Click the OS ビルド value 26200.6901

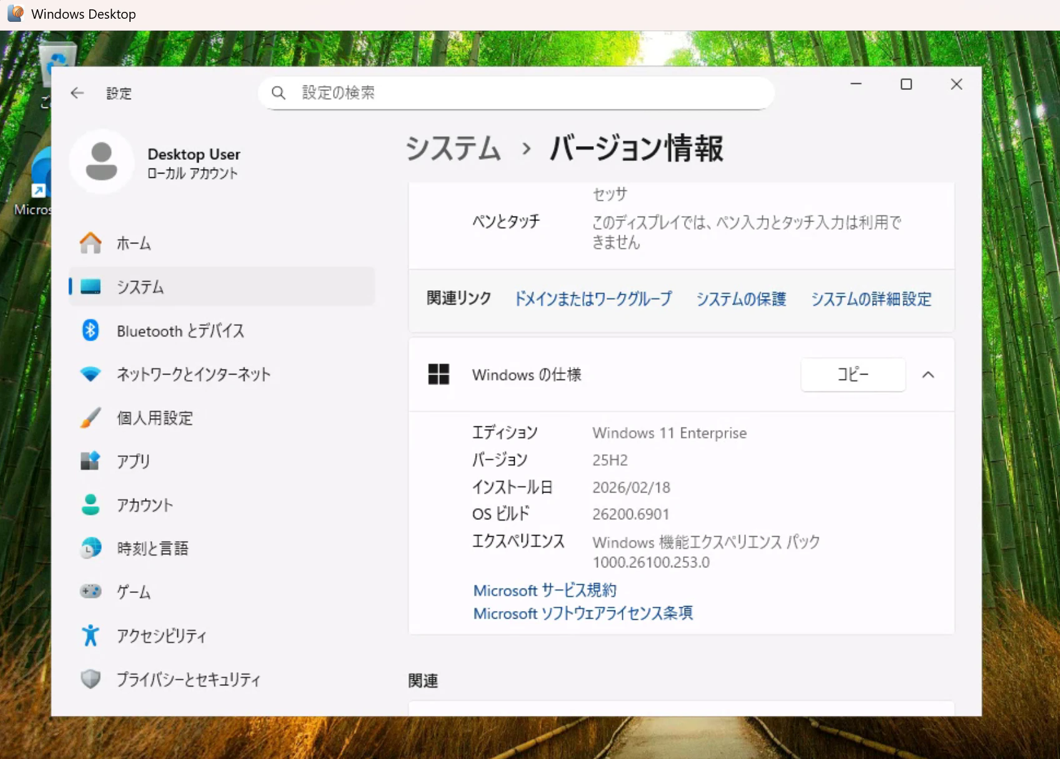[x=631, y=514]
